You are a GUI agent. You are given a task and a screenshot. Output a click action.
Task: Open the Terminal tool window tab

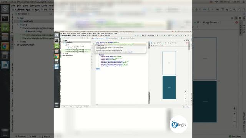(65, 107)
